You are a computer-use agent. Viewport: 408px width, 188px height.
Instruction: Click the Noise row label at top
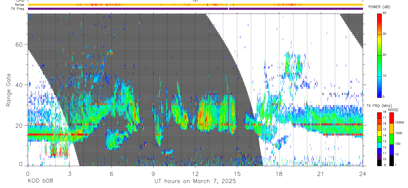pyautogui.click(x=20, y=5)
